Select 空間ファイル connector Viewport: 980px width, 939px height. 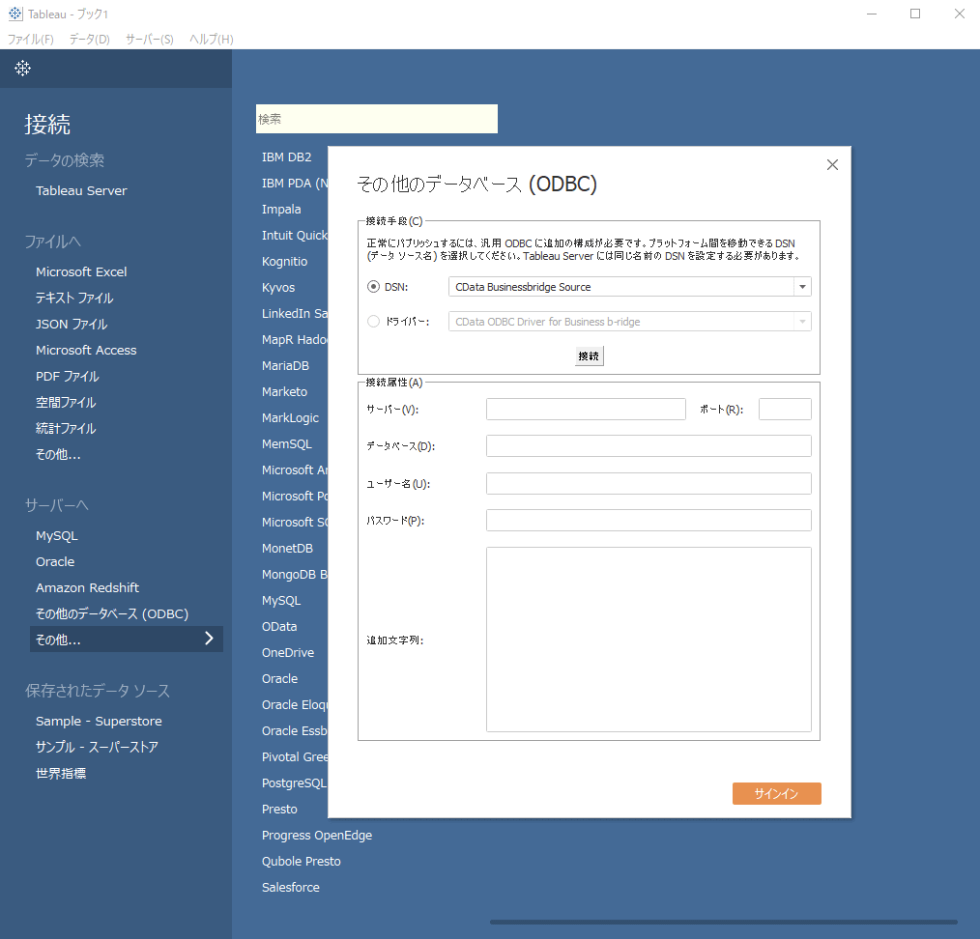66,402
